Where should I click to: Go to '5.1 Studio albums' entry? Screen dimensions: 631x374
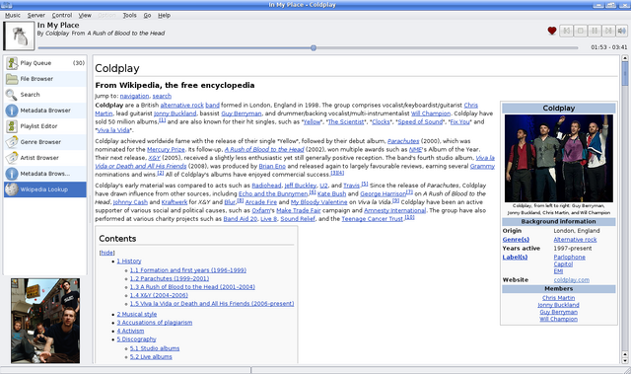coord(155,348)
